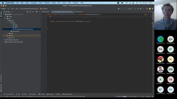Click the expand all icon in Project panel
Screen dimensions: 177x99
point(30,12)
